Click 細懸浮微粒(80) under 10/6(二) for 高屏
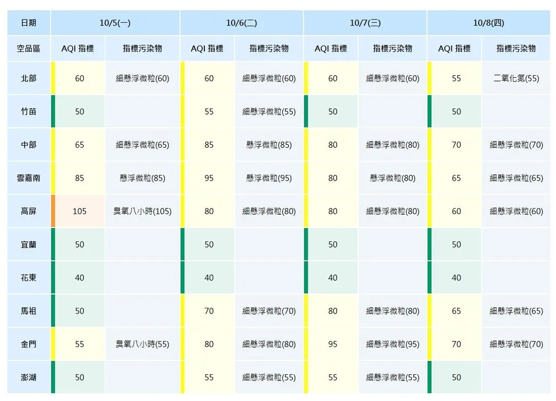The image size is (556, 401). coord(269,212)
